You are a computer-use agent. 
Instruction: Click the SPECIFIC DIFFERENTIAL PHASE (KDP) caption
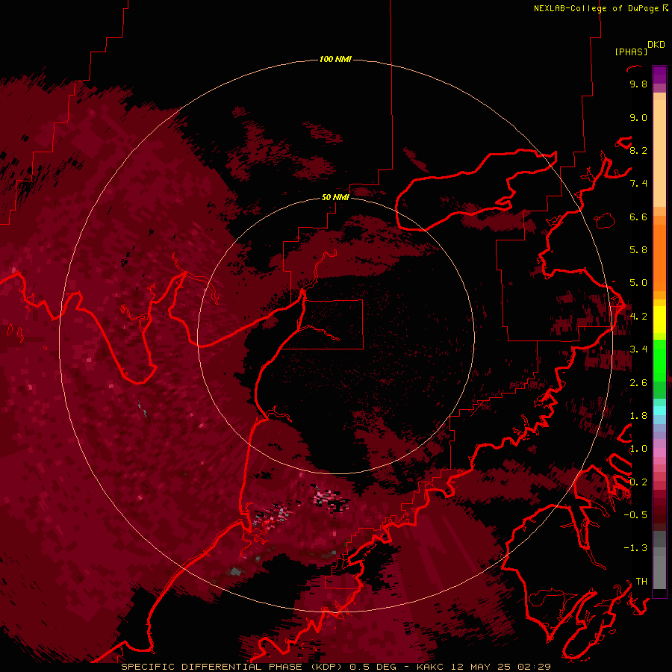point(231,667)
